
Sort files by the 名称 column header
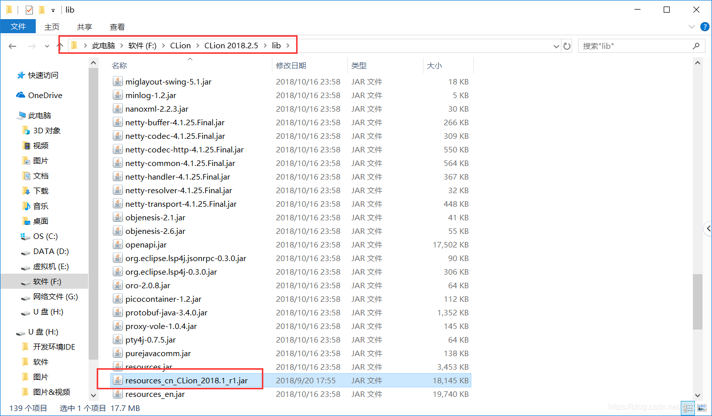pos(119,65)
